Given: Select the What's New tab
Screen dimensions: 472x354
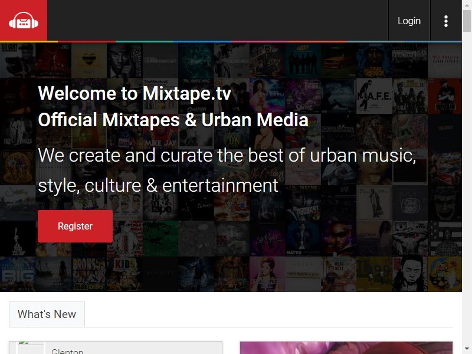Looking at the screenshot, I should [47, 314].
